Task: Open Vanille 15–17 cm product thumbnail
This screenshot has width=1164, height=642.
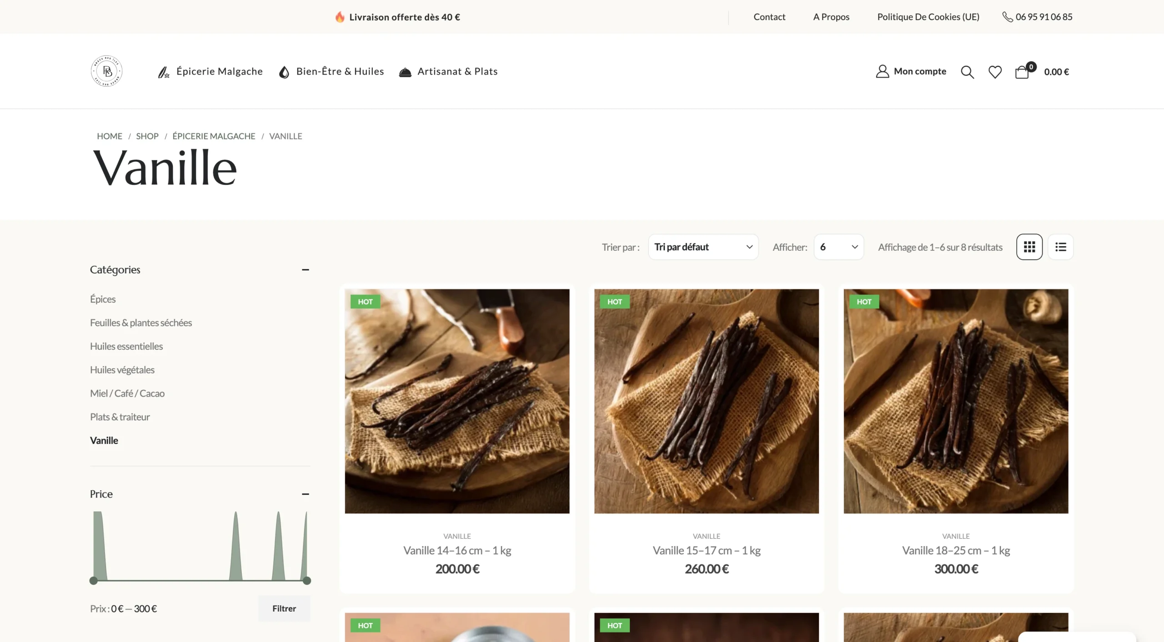Action: pos(706,401)
